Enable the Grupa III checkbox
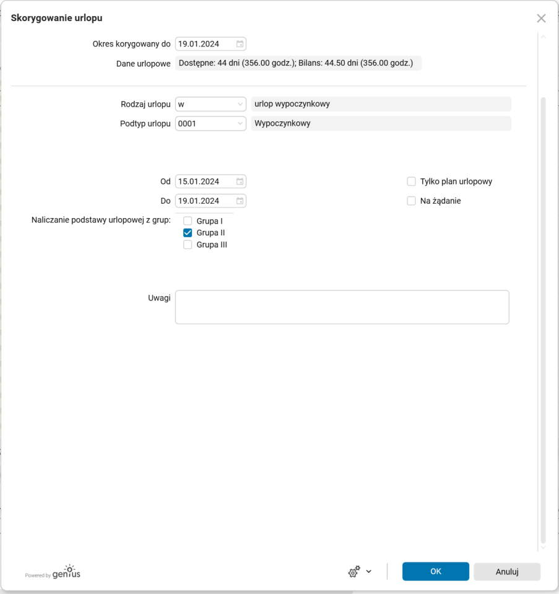 [x=188, y=245]
